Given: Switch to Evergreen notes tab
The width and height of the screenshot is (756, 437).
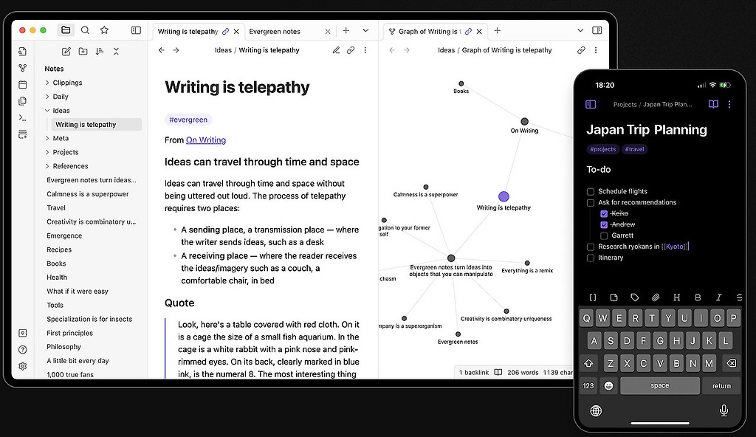Looking at the screenshot, I should 275,31.
